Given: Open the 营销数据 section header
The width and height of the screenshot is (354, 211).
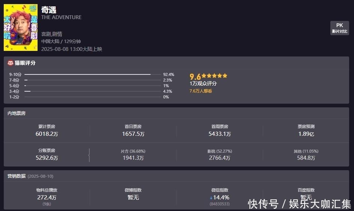Looking at the screenshot, I should pos(17,176).
